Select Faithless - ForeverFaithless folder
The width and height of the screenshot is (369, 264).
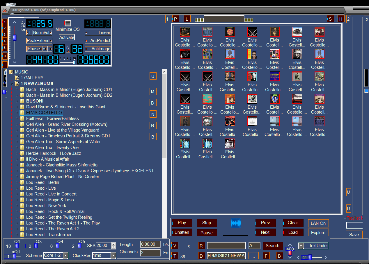pyautogui.click(x=52, y=118)
